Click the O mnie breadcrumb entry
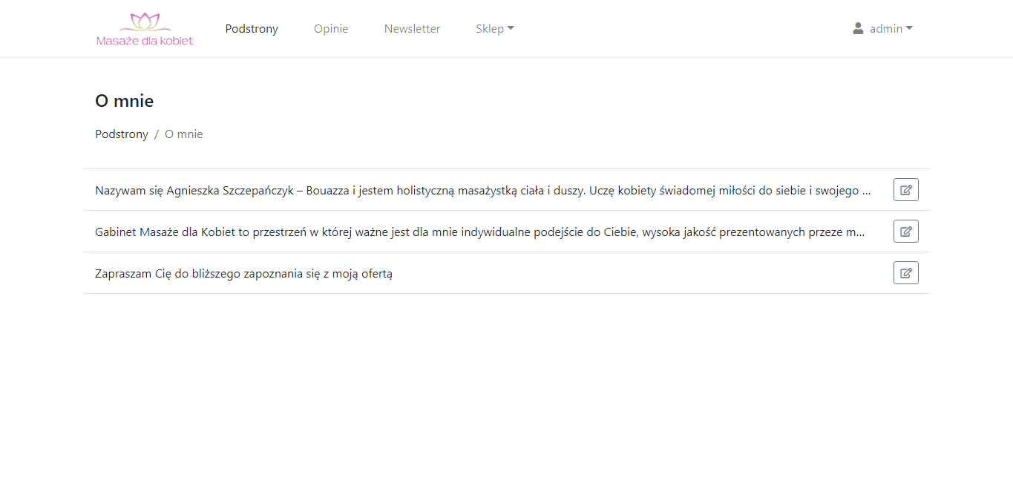This screenshot has width=1013, height=495. (x=183, y=134)
